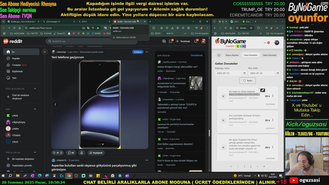Collapse the ÖZEL BESLEMELER section
The image size is (329, 185).
tap(35, 89)
